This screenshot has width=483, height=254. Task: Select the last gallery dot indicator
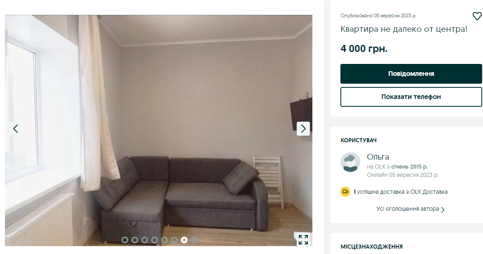pos(194,240)
